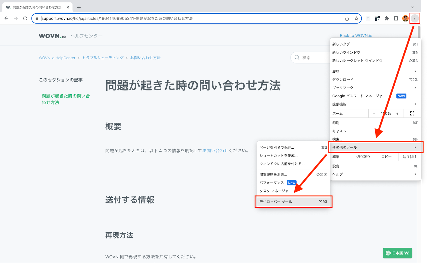Reload the page with refresh icon

coord(25,18)
